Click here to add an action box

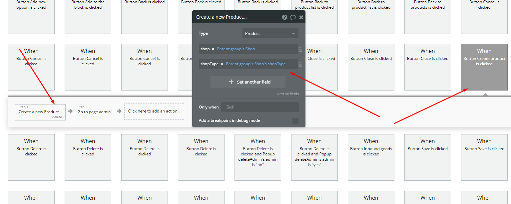tap(154, 111)
